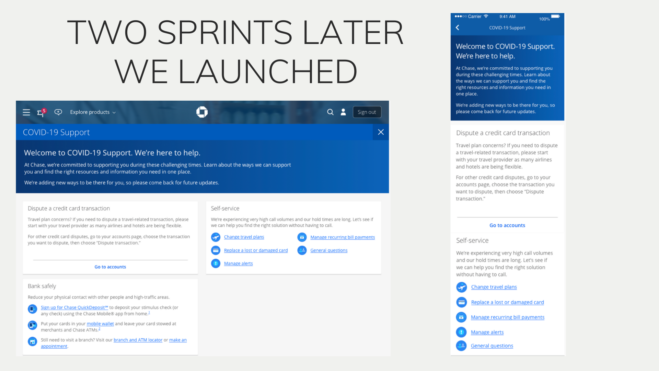659x371 pixels.
Task: Click the Sign out button
Action: pyautogui.click(x=367, y=112)
